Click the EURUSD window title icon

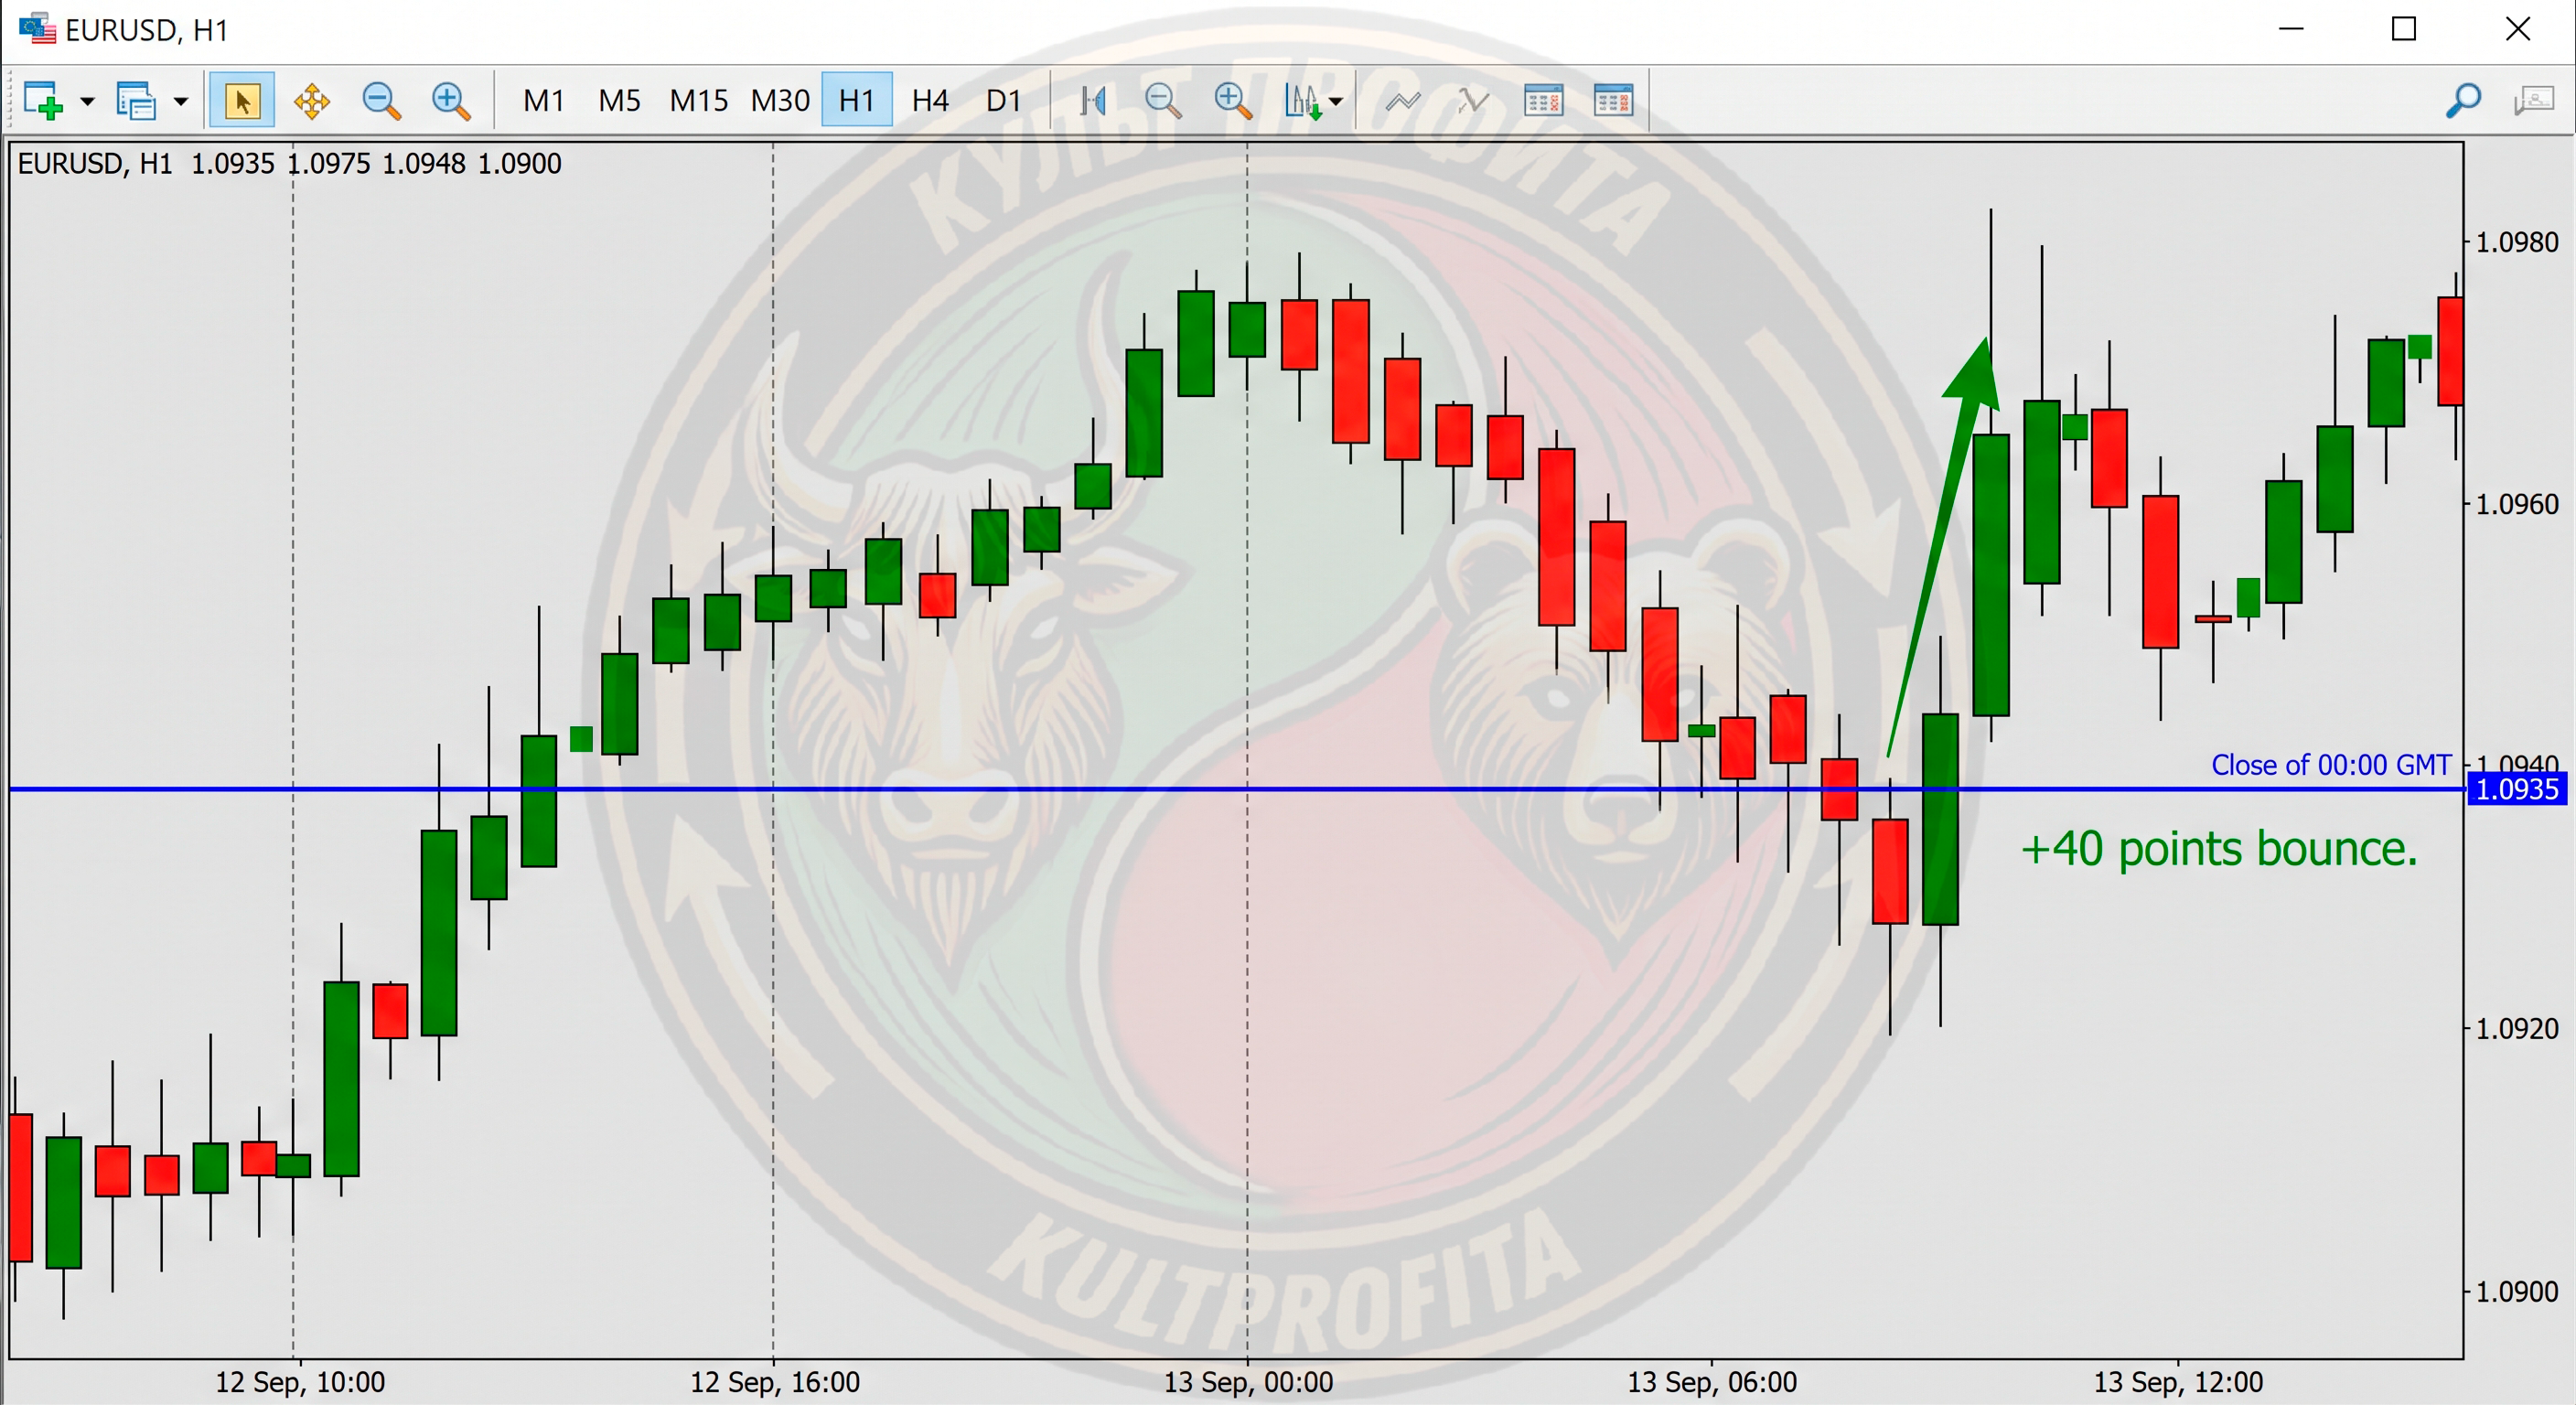pos(37,28)
